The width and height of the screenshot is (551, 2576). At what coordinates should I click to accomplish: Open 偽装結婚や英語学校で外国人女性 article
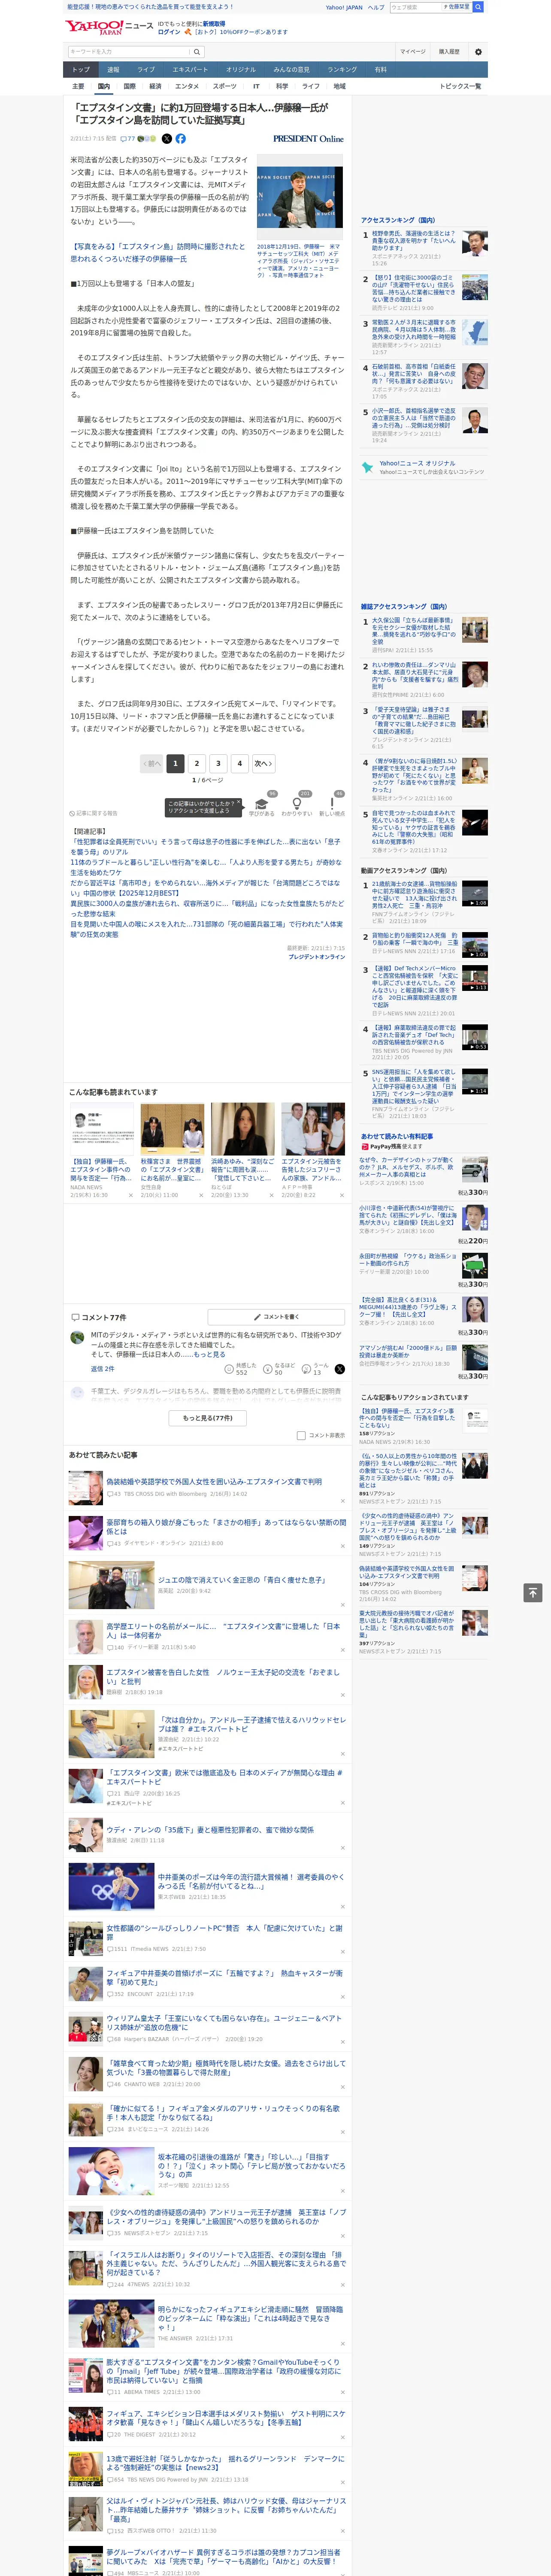coord(214,1482)
